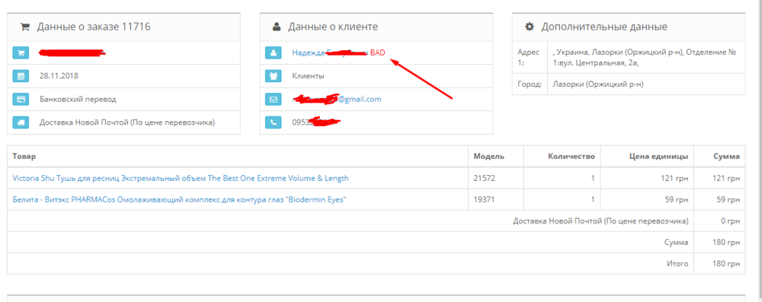Click the Сумма column header
762x302 pixels.
(x=726, y=157)
